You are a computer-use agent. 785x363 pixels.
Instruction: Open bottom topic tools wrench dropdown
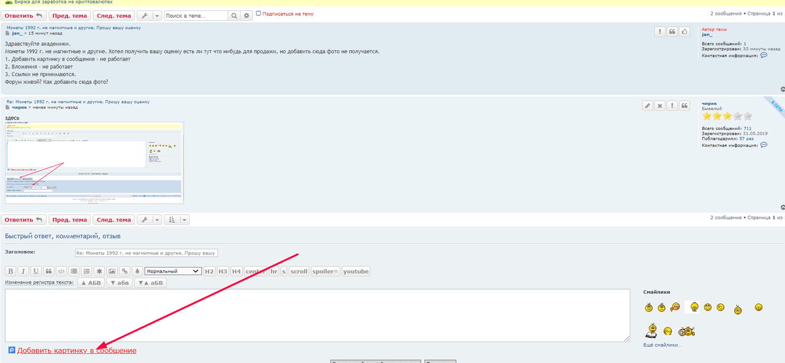149,220
